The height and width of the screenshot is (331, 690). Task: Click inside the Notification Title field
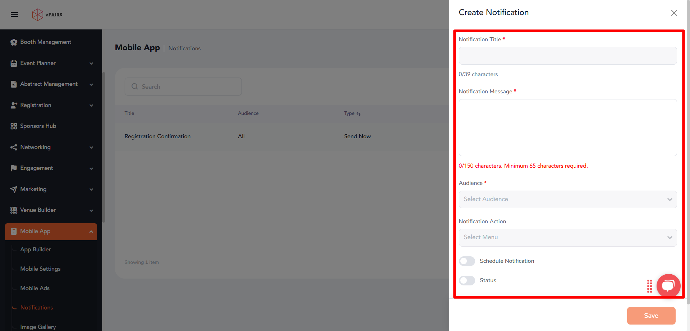click(567, 56)
